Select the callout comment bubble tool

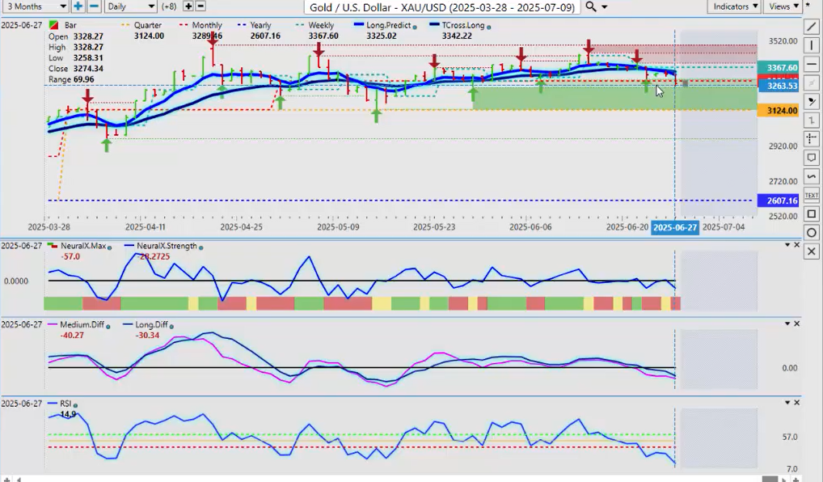(812, 158)
